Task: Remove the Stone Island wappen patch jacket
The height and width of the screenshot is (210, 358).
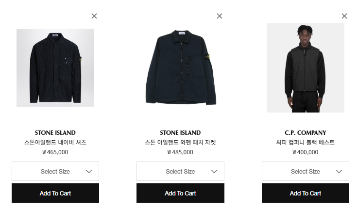Action: pos(220,16)
